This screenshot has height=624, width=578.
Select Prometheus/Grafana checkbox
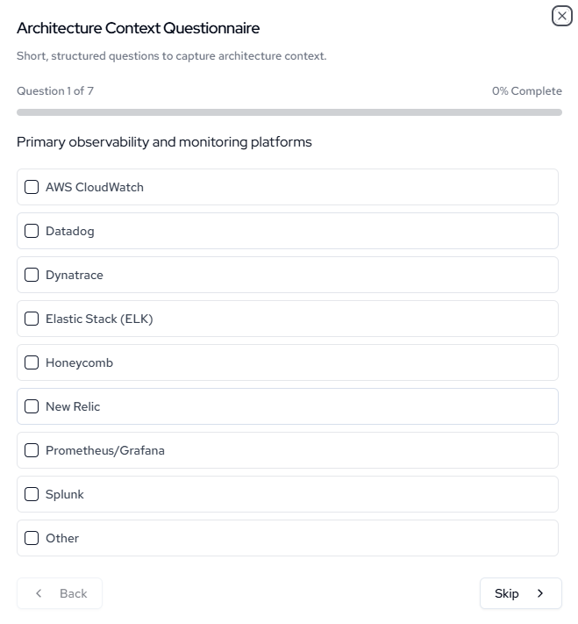32,450
